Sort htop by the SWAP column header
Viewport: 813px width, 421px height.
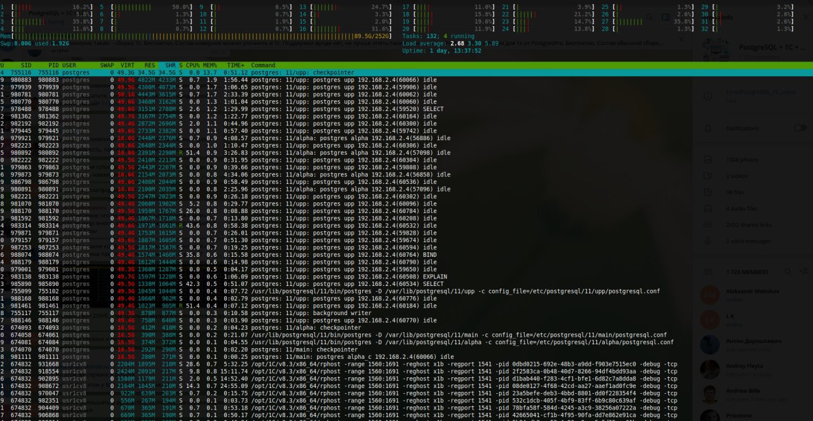[107, 65]
